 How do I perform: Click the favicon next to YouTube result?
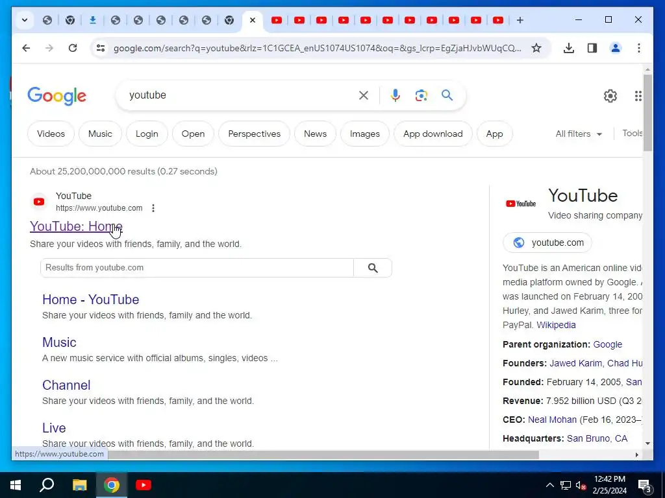pyautogui.click(x=39, y=202)
